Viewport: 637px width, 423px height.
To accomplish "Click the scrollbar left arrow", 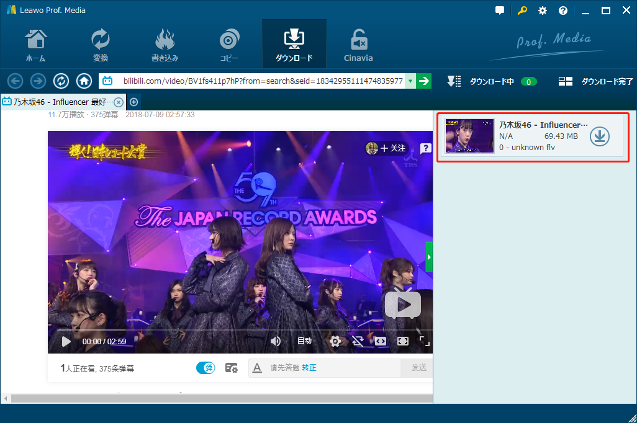I will point(6,399).
